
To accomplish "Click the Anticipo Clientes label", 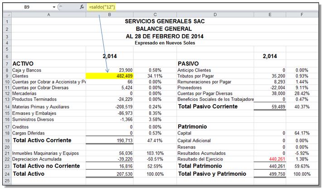I will click(x=194, y=70).
